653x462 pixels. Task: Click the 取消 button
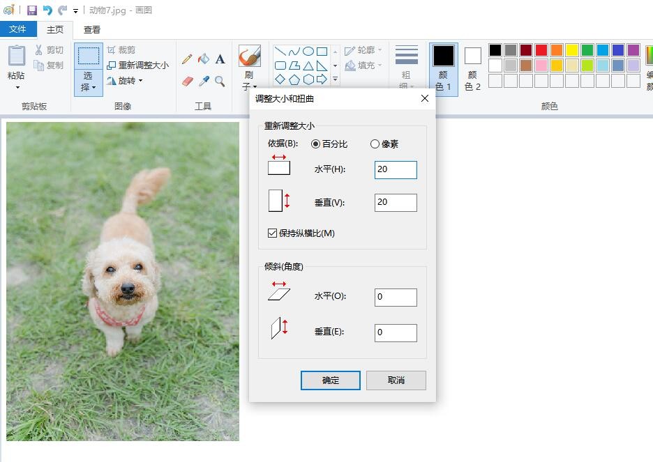(x=396, y=380)
